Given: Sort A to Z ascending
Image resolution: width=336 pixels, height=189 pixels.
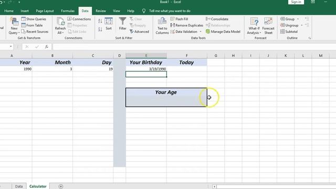Looking at the screenshot, I should click(x=100, y=21).
